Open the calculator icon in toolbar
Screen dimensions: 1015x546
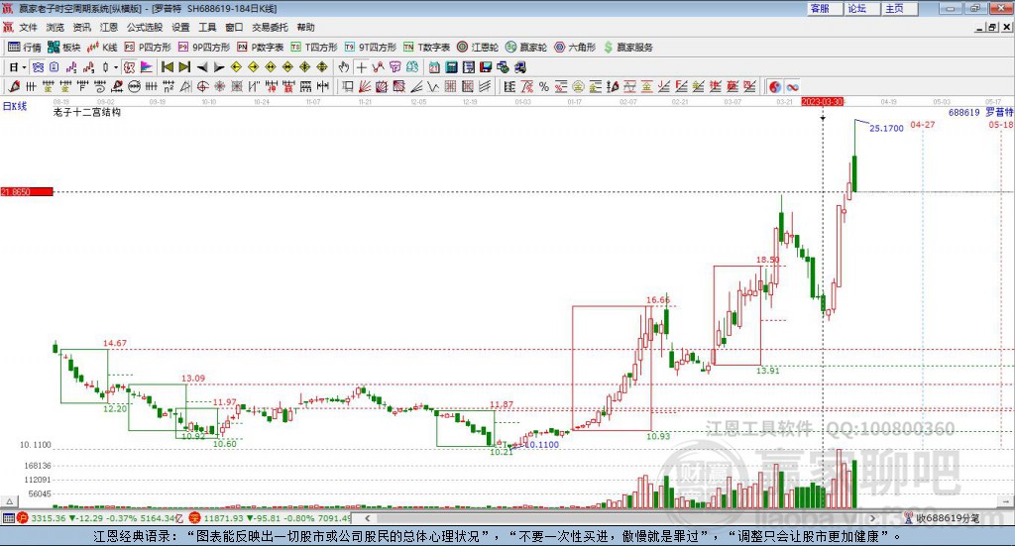pos(451,67)
